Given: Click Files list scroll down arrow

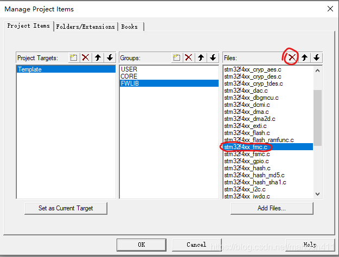Looking at the screenshot, I should (x=318, y=194).
